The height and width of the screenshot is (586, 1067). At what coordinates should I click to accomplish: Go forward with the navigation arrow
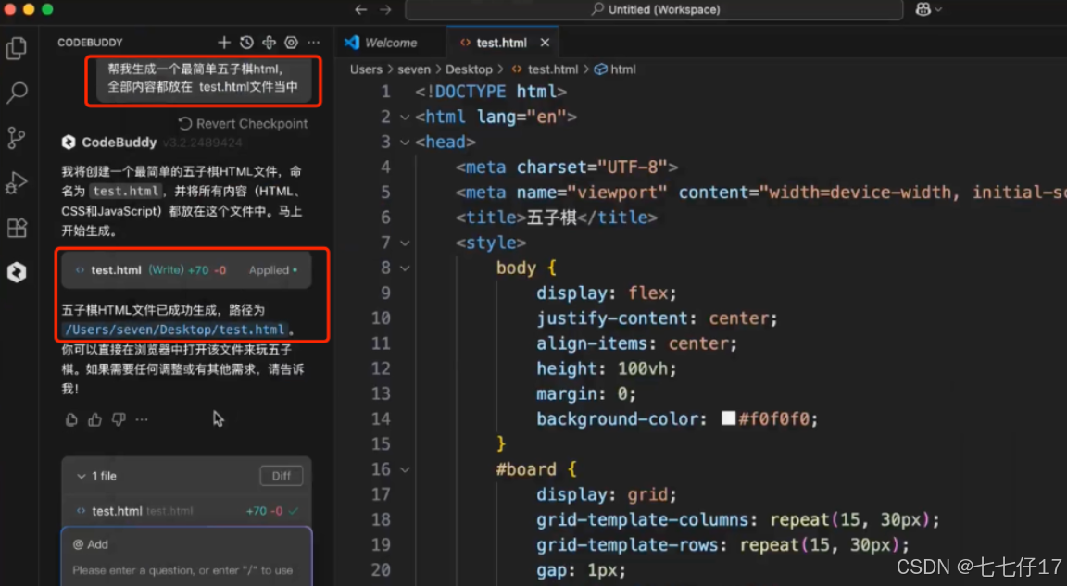coord(385,9)
